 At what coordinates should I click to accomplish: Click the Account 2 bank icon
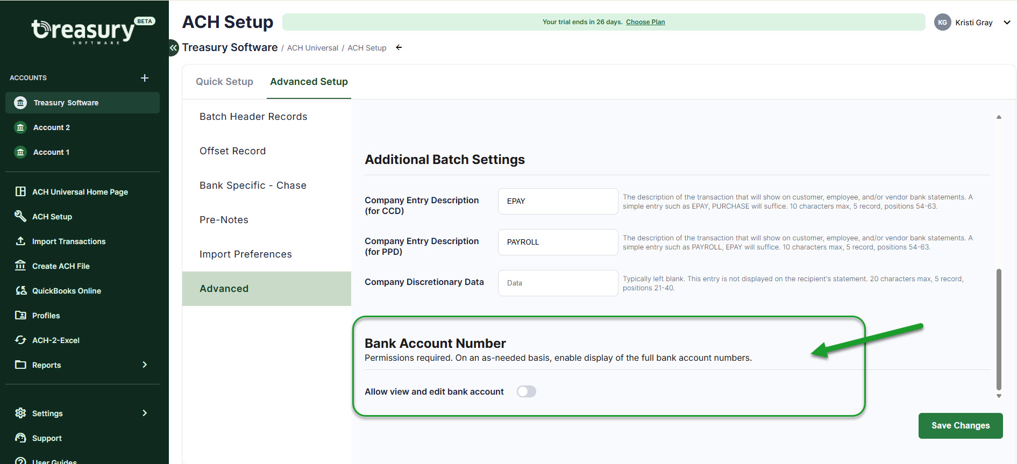tap(20, 127)
